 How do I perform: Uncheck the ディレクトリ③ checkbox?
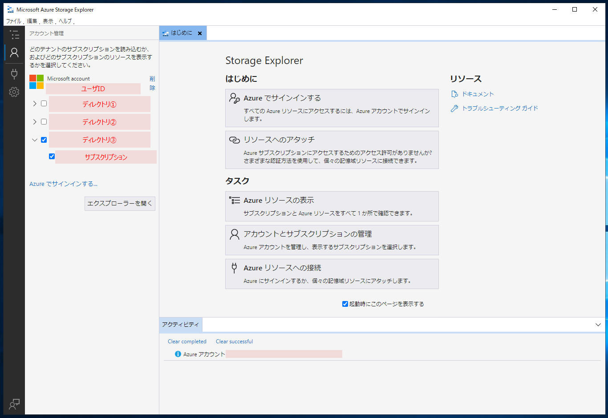44,140
